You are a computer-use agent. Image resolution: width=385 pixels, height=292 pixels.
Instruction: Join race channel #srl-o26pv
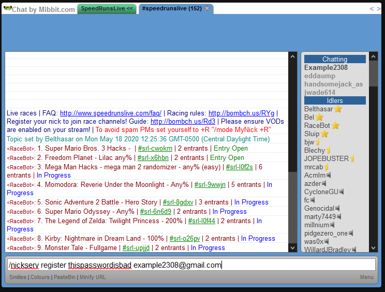185,239
